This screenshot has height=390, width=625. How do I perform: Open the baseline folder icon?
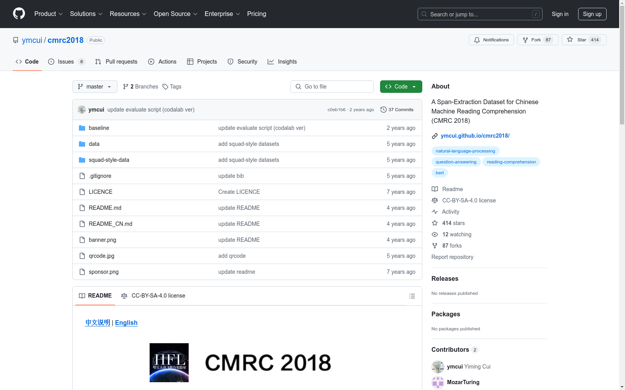tap(82, 128)
